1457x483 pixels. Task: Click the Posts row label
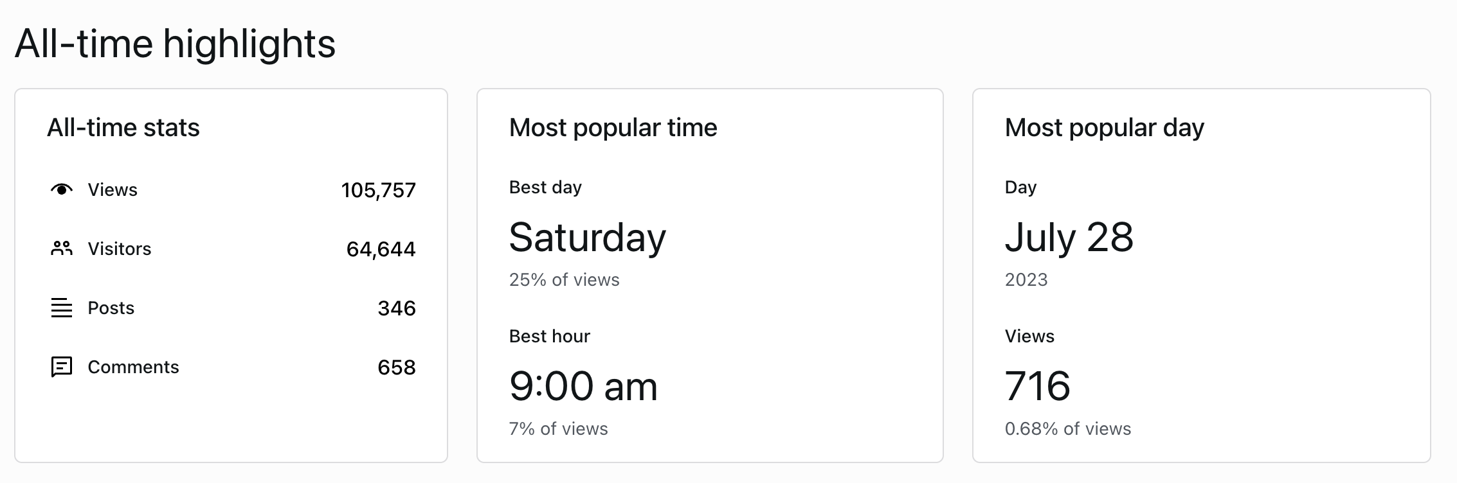[x=111, y=308]
